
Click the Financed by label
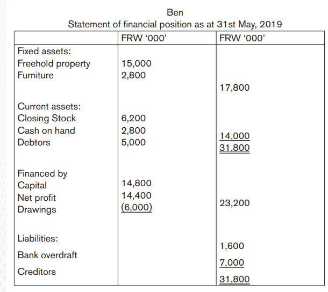[x=42, y=174]
